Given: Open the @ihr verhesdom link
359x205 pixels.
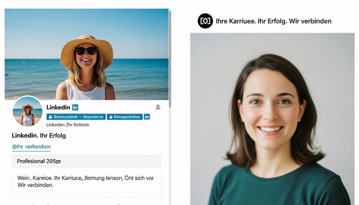Looking at the screenshot, I should 31,146.
